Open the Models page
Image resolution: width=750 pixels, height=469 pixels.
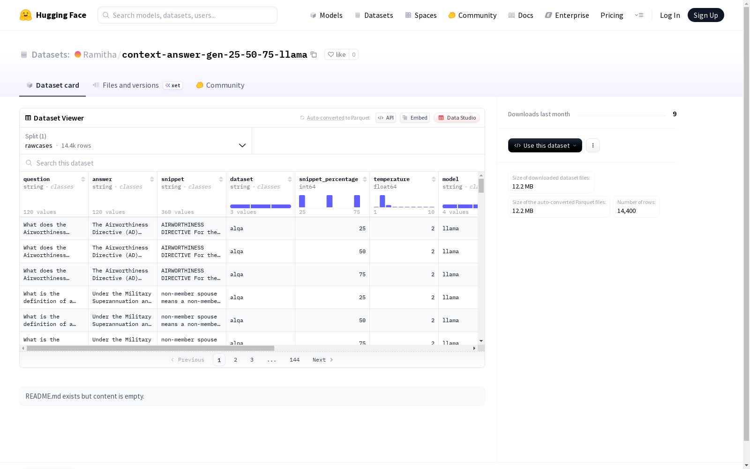[326, 15]
